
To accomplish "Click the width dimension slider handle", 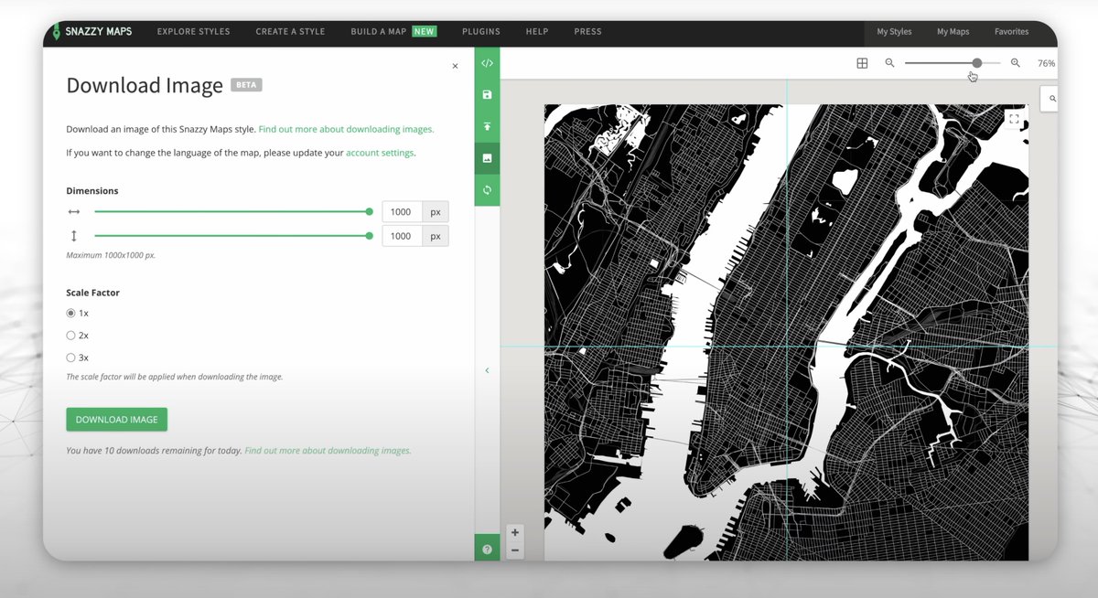I will click(369, 211).
